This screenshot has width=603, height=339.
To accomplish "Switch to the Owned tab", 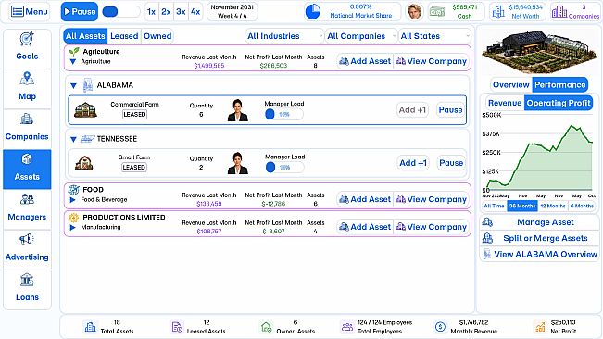I will tap(157, 36).
